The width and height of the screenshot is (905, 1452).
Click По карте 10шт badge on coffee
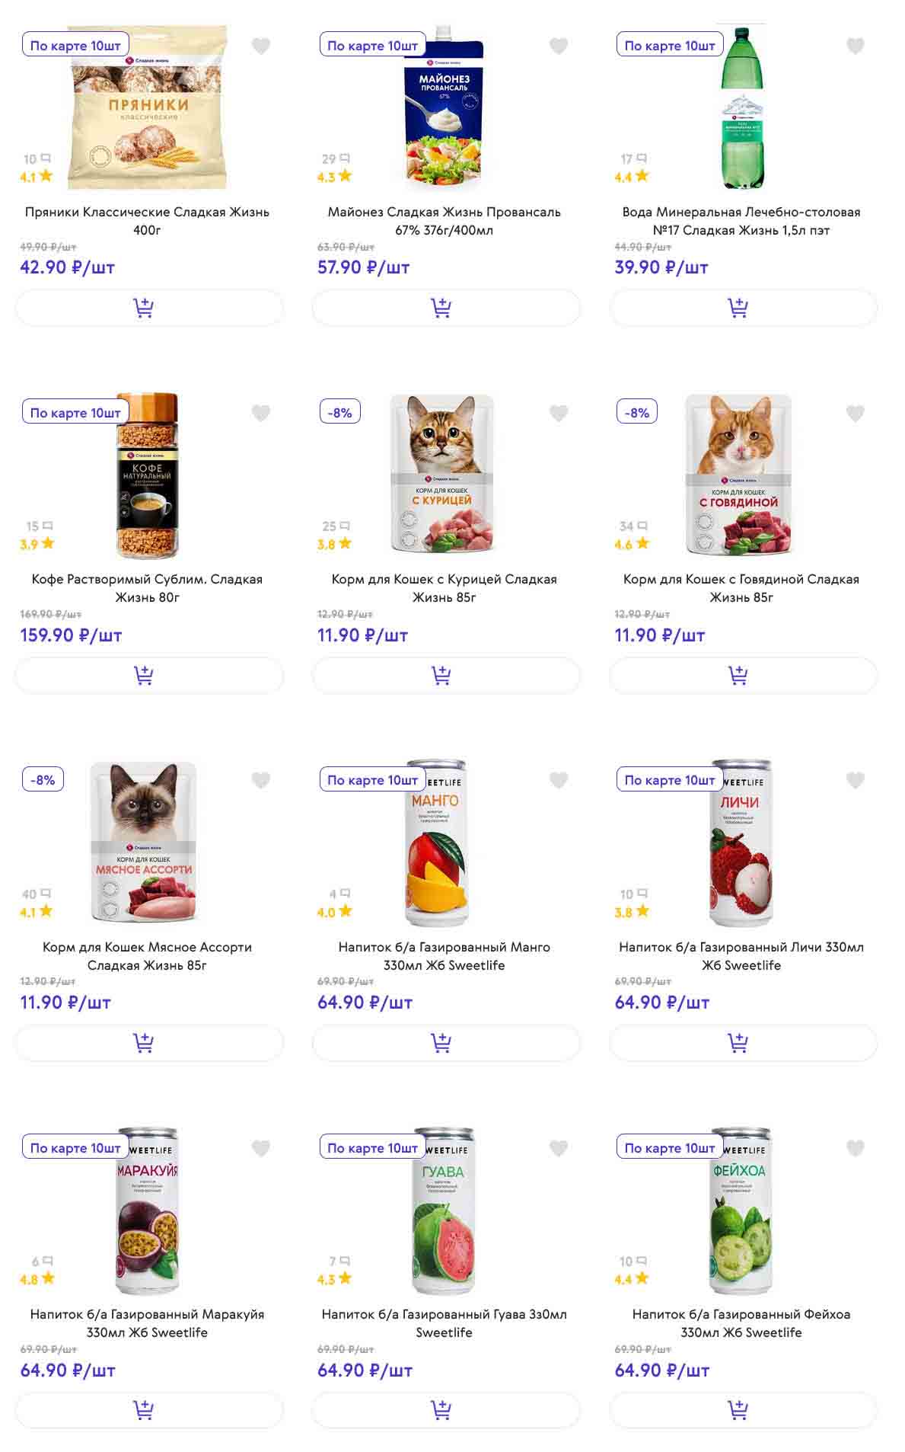(75, 412)
